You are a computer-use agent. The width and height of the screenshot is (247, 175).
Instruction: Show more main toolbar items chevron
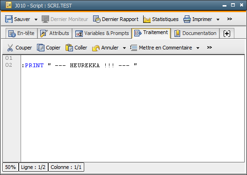230,19
